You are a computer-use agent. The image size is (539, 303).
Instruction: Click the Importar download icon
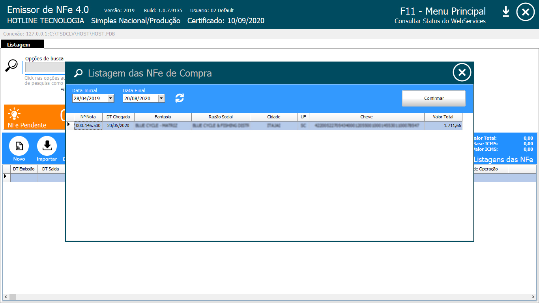(47, 146)
